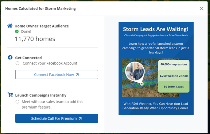Click the Storm Leads Are Waiting headline
The width and height of the screenshot is (210, 134).
coord(156,29)
